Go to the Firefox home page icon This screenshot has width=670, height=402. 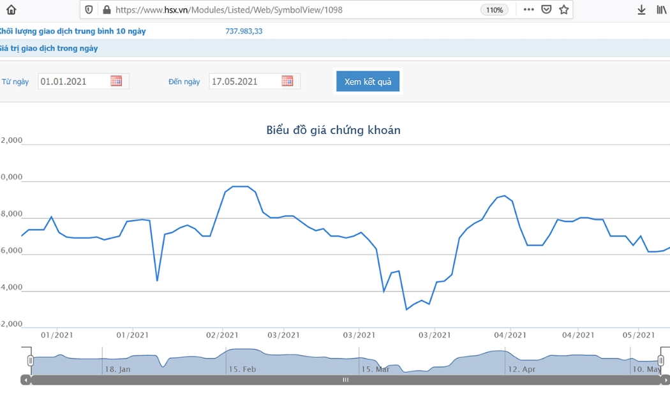pos(11,10)
